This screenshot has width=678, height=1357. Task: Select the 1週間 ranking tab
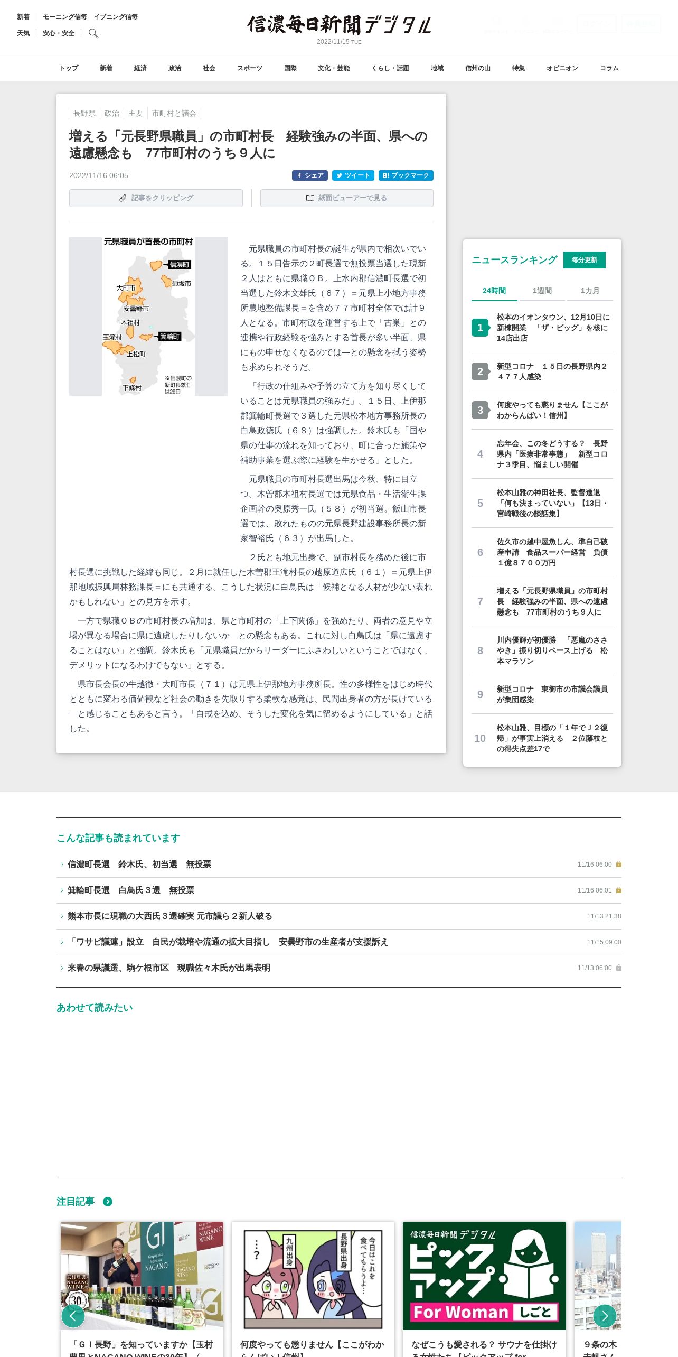pyautogui.click(x=542, y=291)
